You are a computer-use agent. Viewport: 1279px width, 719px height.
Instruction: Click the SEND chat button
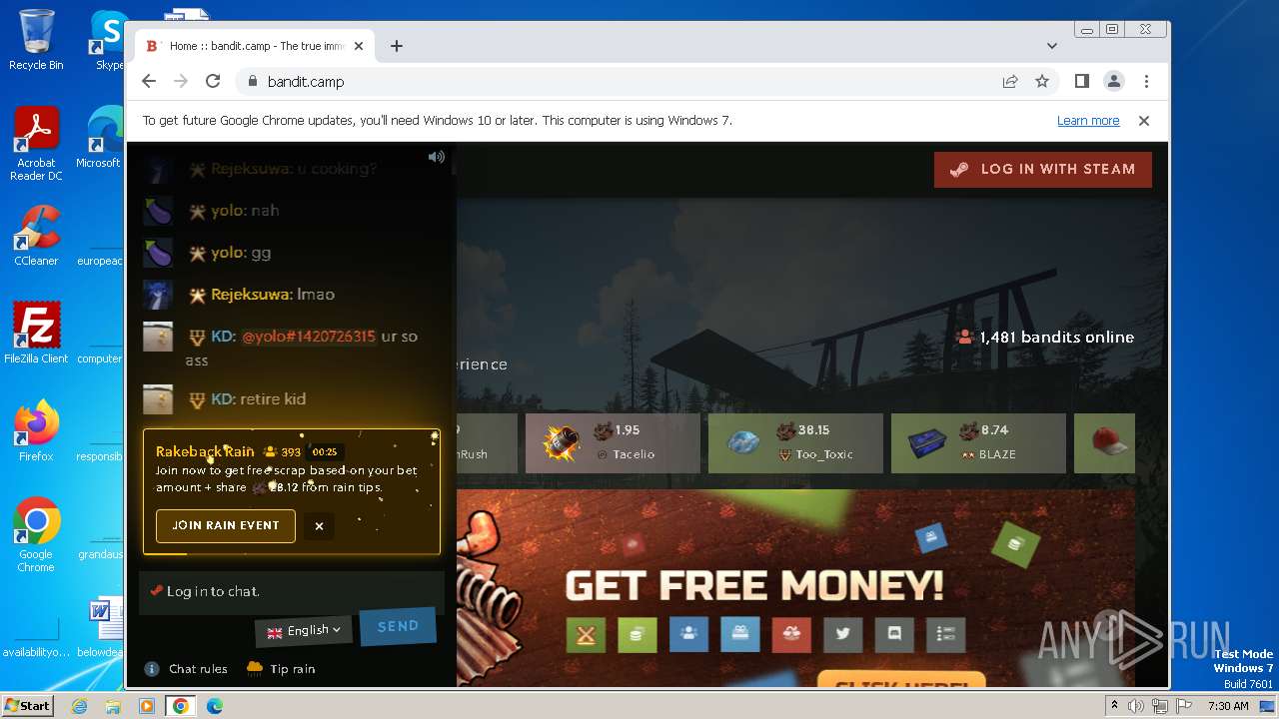tap(398, 626)
